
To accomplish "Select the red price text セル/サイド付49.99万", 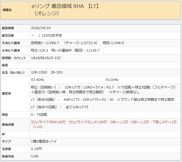I will click(x=48, y=122).
